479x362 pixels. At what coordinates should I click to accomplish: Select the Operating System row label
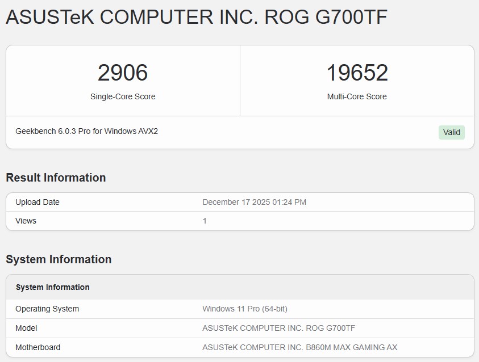[47, 309]
